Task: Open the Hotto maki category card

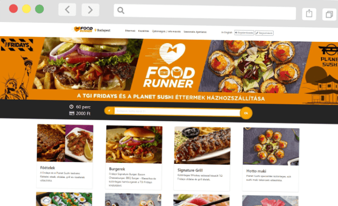Action: [x=271, y=160]
